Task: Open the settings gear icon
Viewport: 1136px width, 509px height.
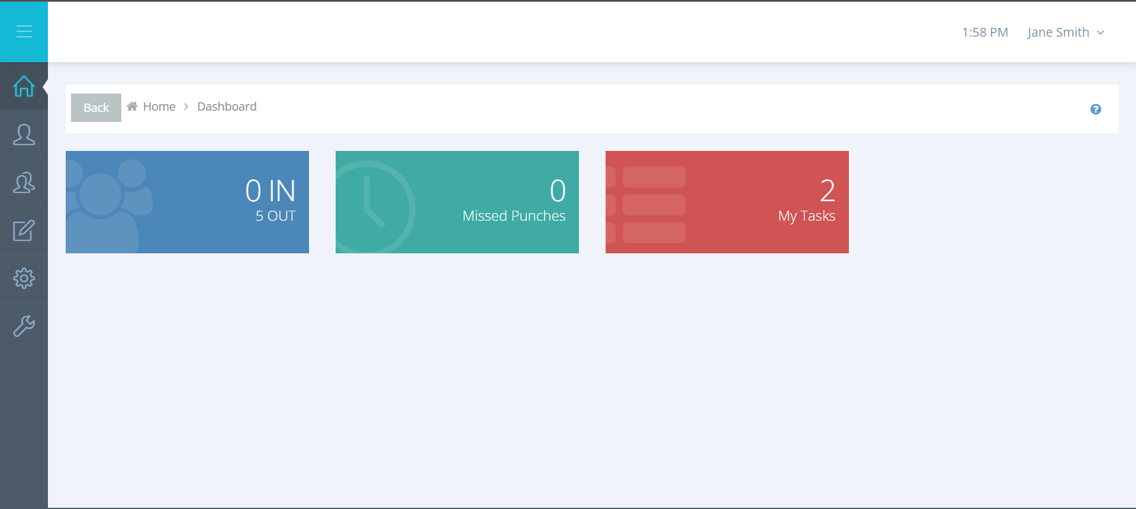Action: tap(24, 278)
